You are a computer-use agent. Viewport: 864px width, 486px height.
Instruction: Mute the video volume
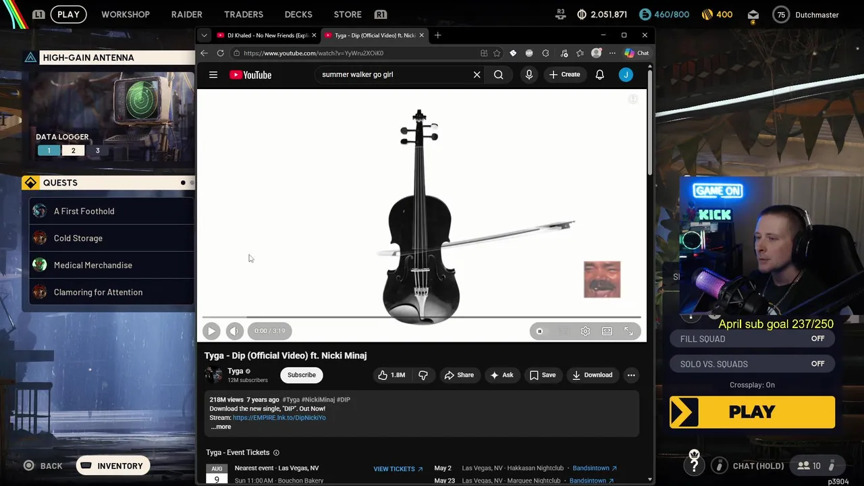(x=234, y=331)
